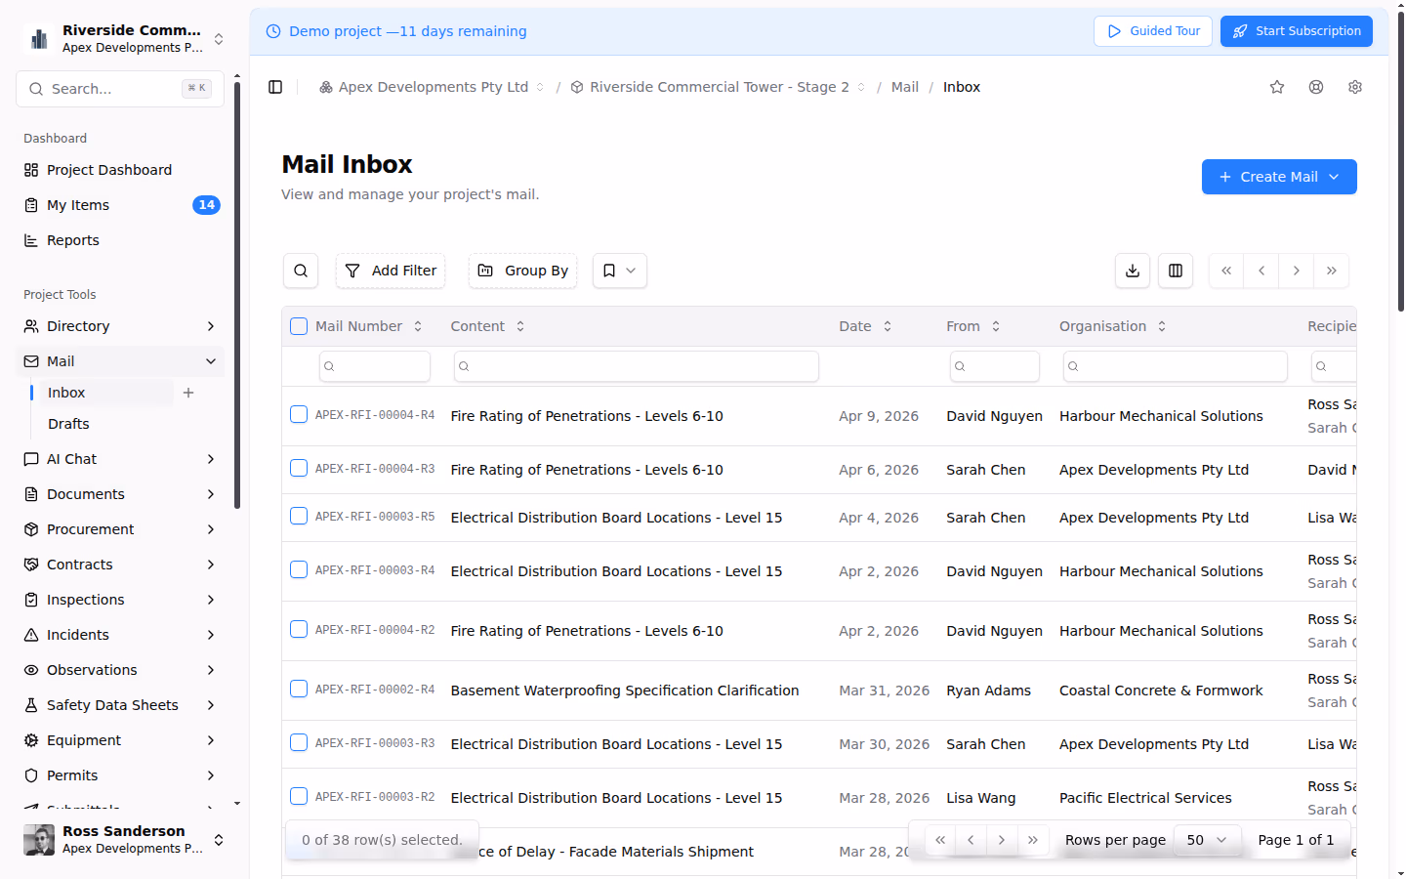
Task: Add a new mail folder with the plus icon
Action: (188, 392)
